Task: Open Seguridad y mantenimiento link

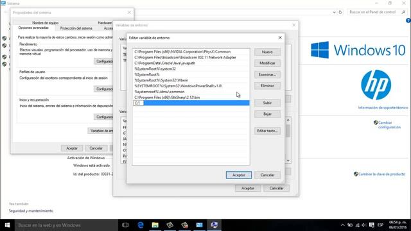Action: 31,211
